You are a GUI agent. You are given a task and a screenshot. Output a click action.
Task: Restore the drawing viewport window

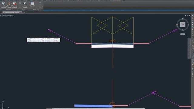click(187, 15)
